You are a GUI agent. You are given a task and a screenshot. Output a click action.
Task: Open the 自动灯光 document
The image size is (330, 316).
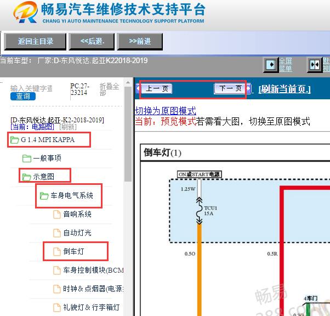click(x=77, y=233)
